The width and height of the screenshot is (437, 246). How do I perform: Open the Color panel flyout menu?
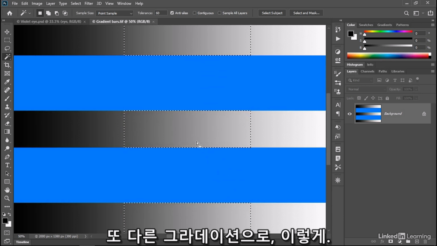433,25
